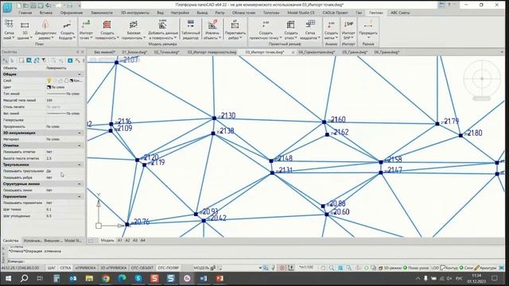Toggle оПРИВЯЗКА object snap
The height and width of the screenshot is (286, 509).
point(85,268)
